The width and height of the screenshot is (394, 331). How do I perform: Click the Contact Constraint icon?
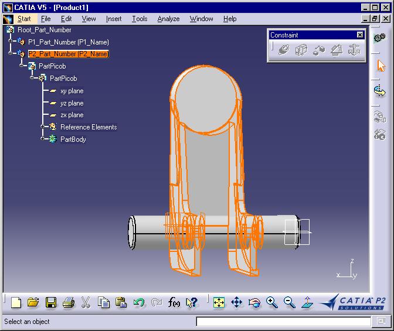click(301, 50)
